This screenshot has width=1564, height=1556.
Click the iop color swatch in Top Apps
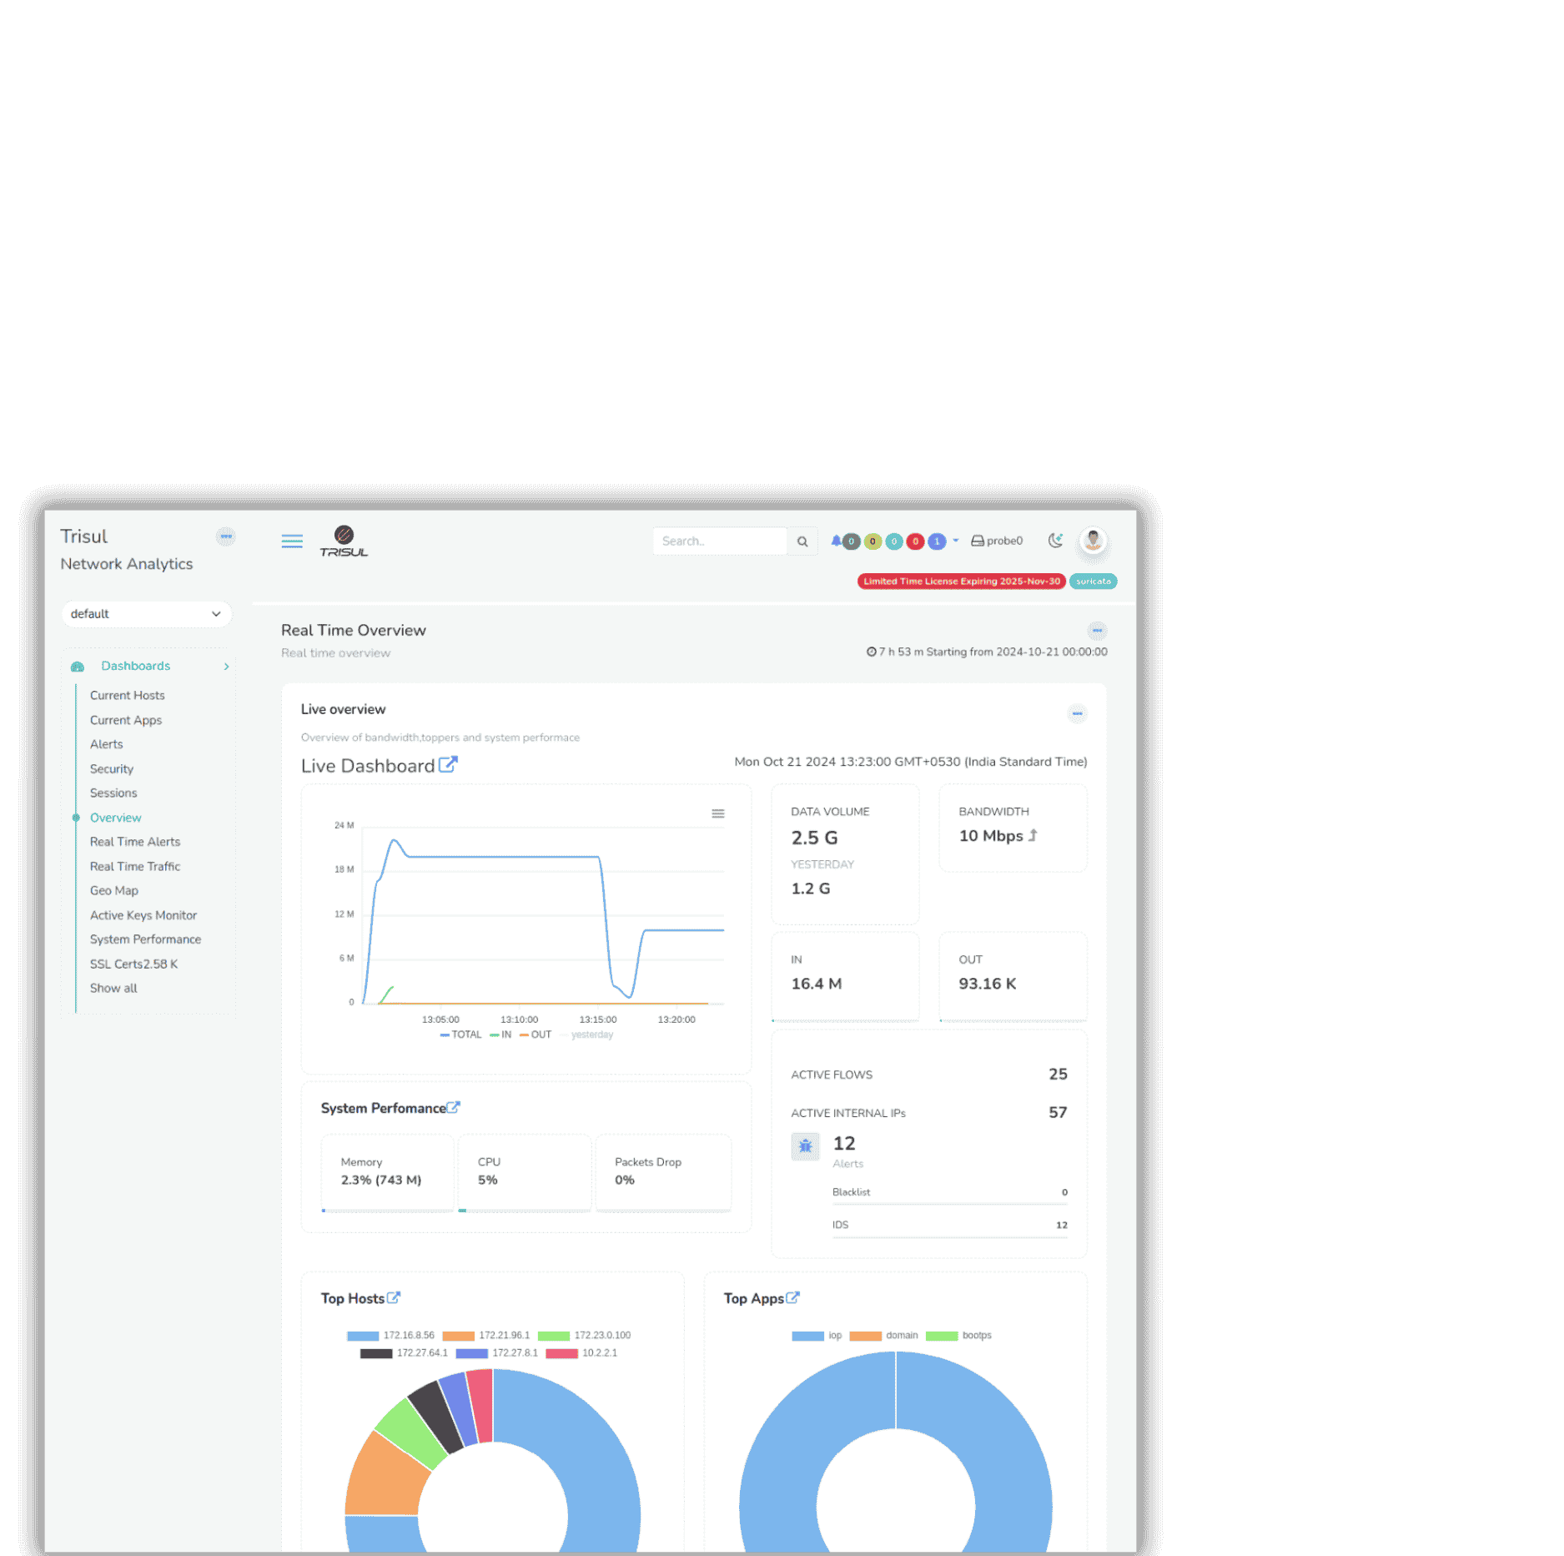[807, 1336]
